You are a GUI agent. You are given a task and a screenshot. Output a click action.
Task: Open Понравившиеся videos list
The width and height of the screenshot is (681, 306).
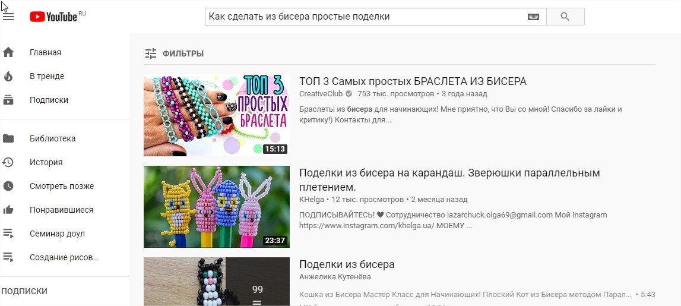click(x=61, y=210)
